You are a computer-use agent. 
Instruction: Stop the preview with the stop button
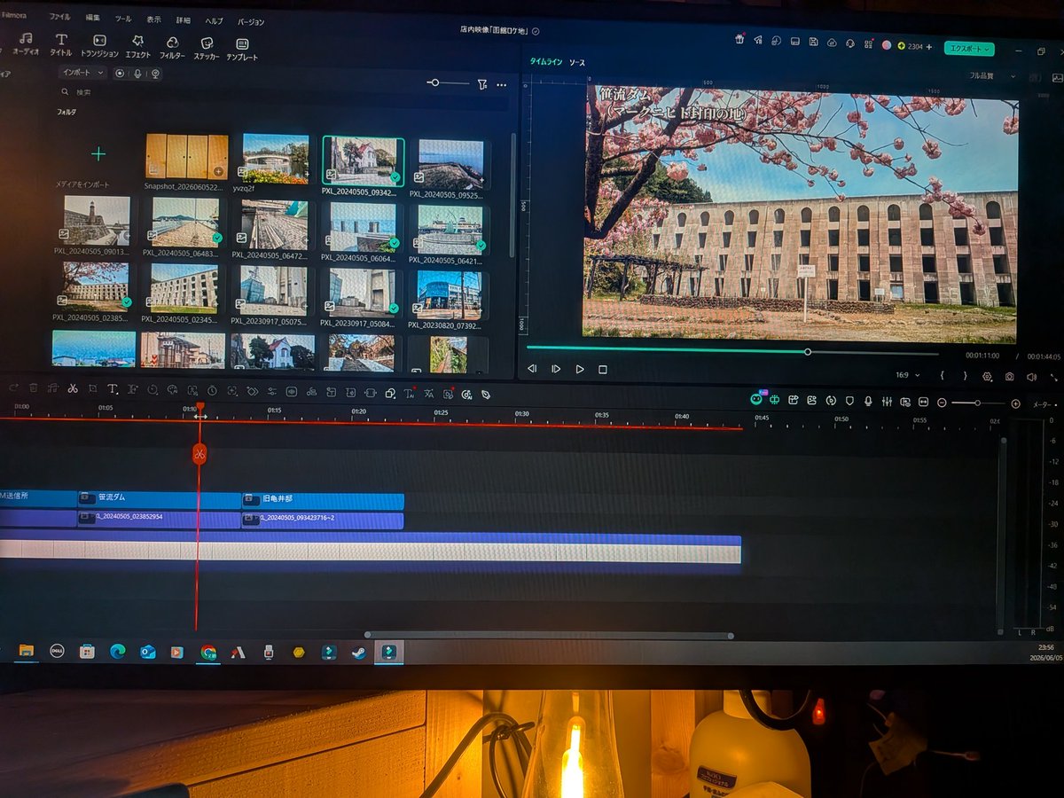tap(603, 369)
